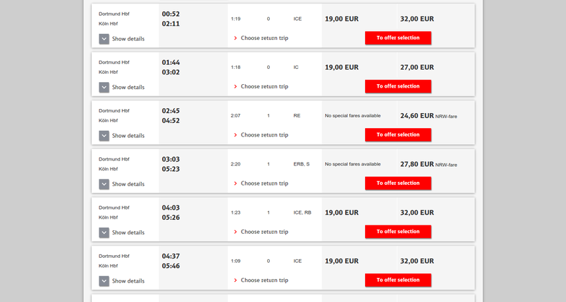Open offer selection for 03:03 ERB, S train
Screen dimensions: 566x302
click(x=398, y=183)
